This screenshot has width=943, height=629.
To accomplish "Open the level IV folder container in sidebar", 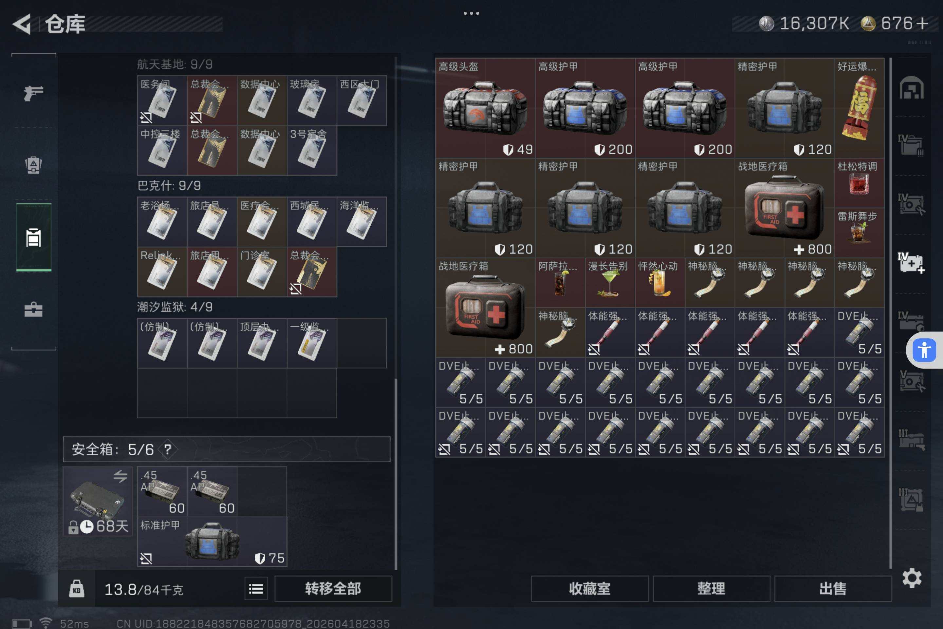I will [911, 145].
